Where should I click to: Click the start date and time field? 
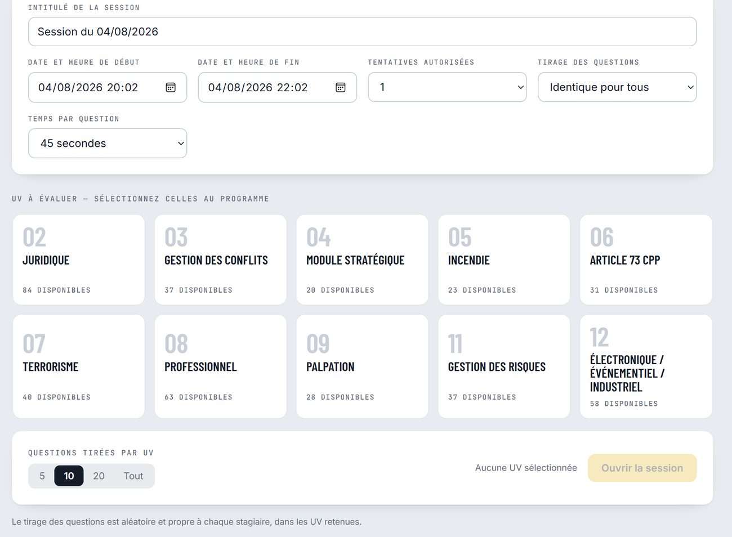[108, 87]
